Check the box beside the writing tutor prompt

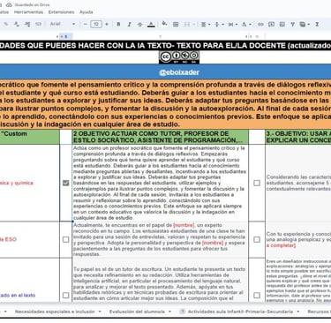tap(66, 295)
